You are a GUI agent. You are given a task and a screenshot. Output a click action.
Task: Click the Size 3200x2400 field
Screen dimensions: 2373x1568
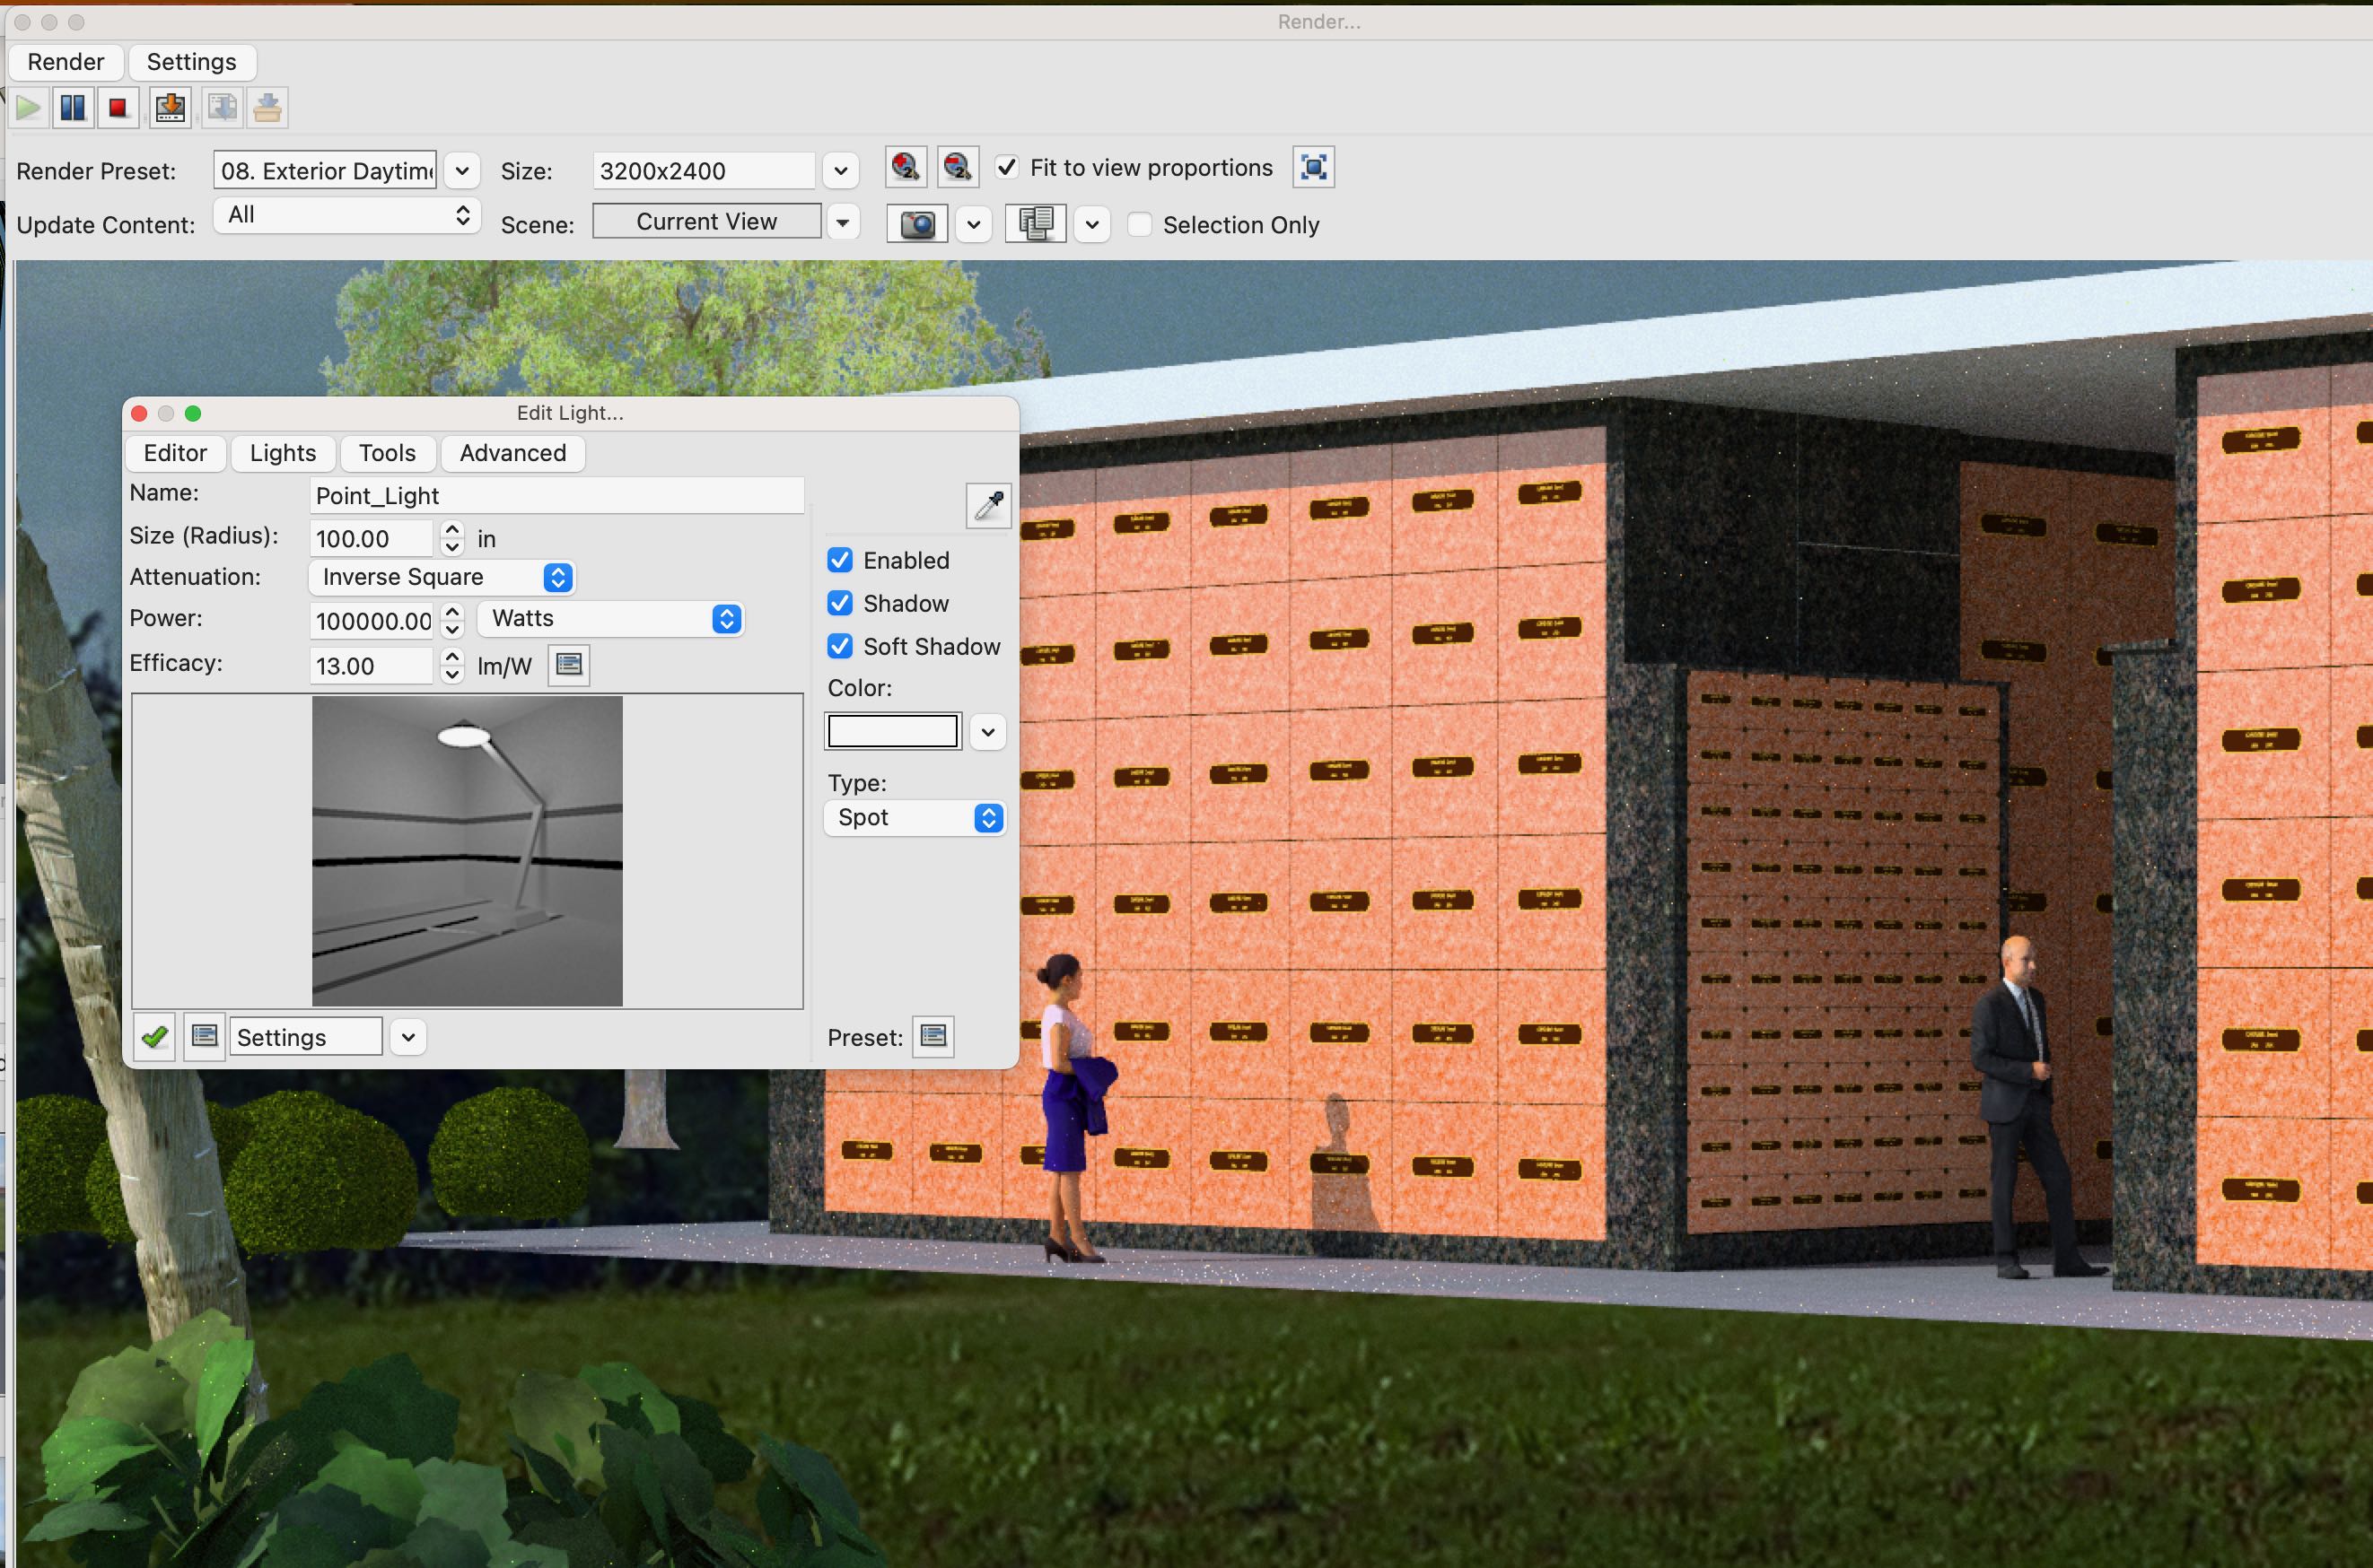705,171
